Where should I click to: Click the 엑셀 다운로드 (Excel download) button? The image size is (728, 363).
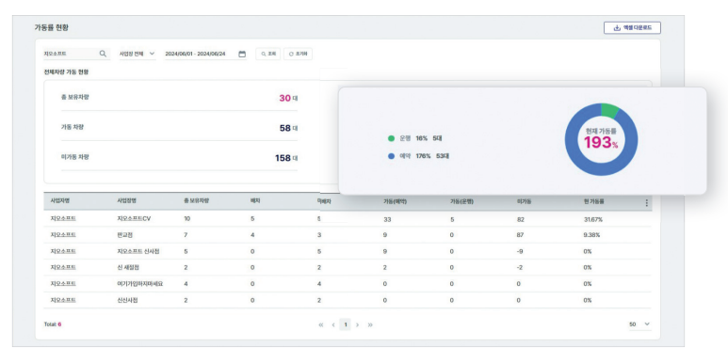click(x=632, y=28)
